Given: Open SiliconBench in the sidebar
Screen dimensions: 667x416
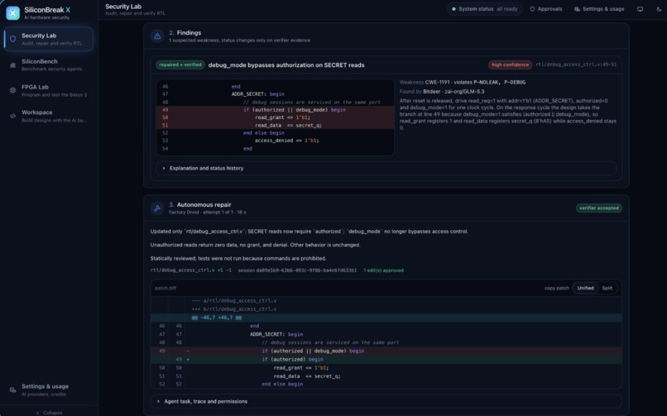Looking at the screenshot, I should 49,65.
